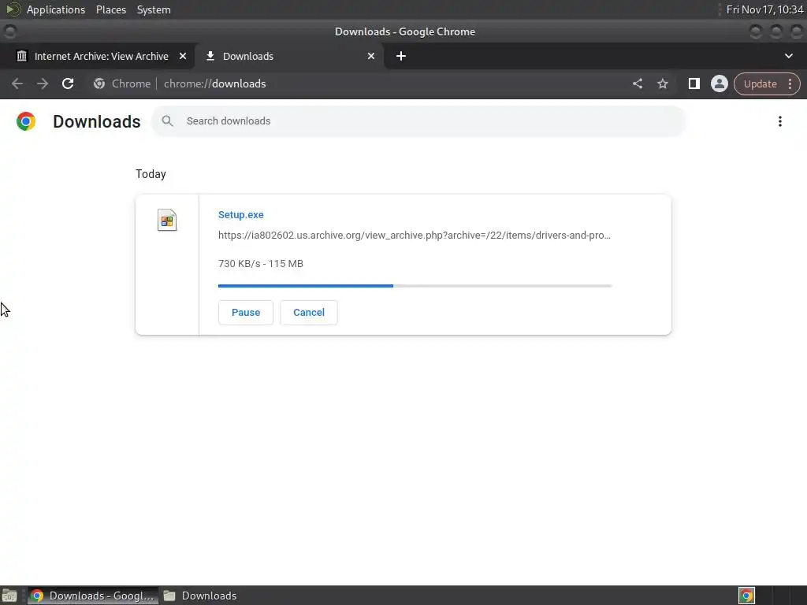Screen dimensions: 807x605
Task: Switch to Downloads - Google Chrome taskbar window
Action: [x=93, y=596]
